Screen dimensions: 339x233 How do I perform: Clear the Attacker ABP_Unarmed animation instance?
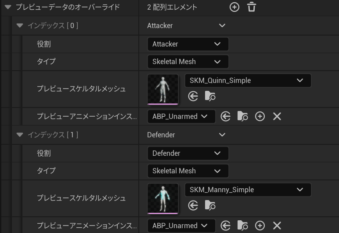point(277,116)
